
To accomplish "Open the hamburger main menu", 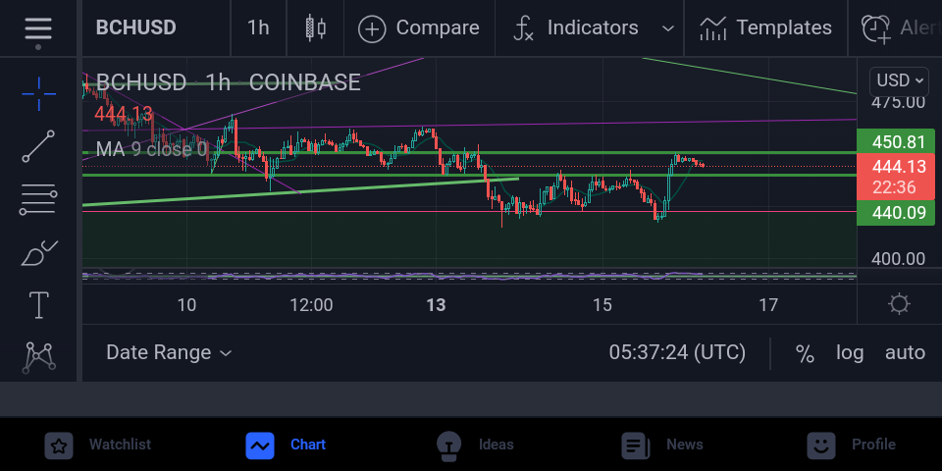I will tap(38, 28).
